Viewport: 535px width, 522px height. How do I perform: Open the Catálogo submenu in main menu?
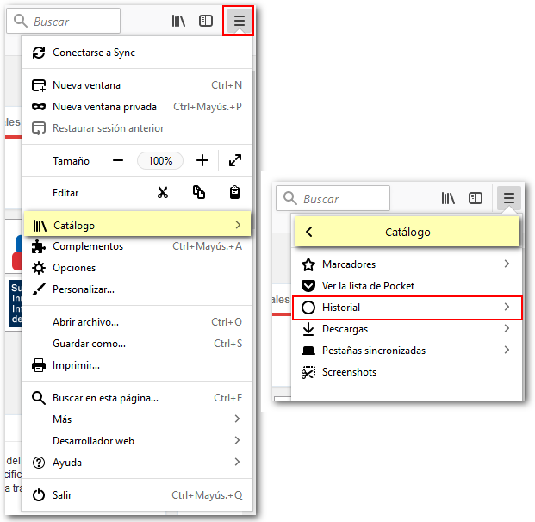136,225
